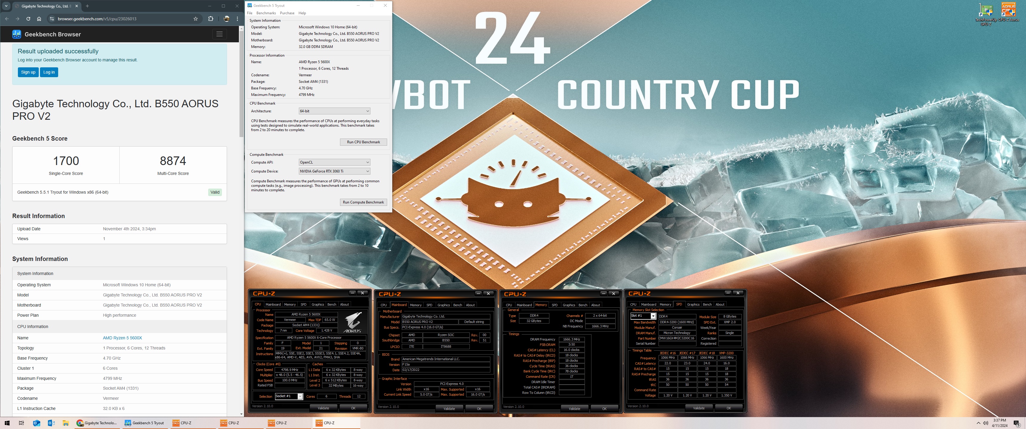
Task: Click the Valid badge on the result
Action: [215, 192]
